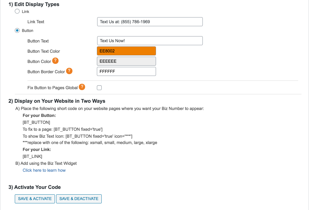
Task: Click the Button Color help icon
Action: tap(55, 61)
